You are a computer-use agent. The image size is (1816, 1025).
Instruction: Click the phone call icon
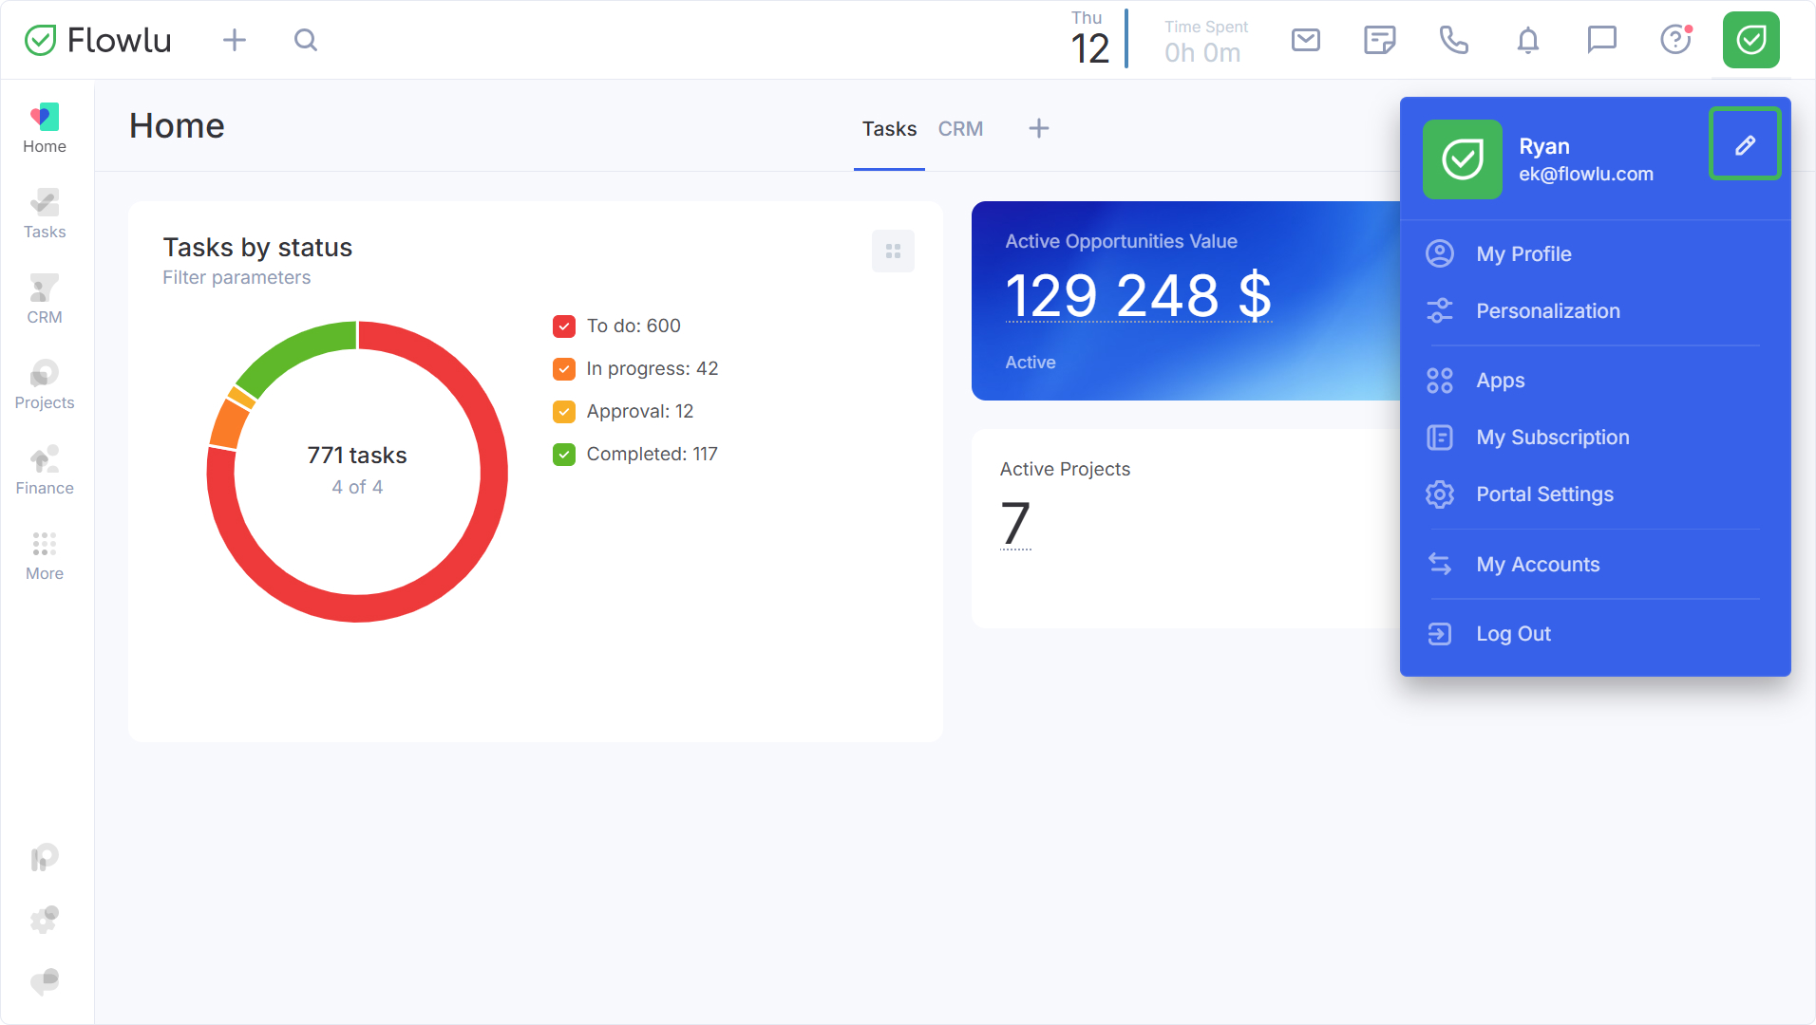[1453, 40]
